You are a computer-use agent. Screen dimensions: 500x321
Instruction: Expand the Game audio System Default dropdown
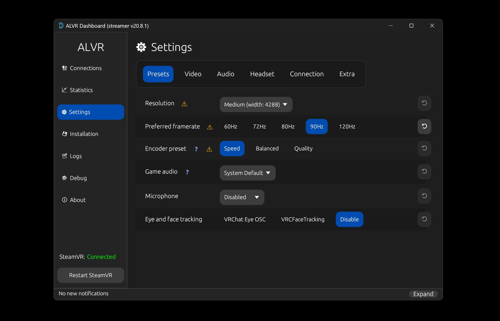tap(247, 173)
